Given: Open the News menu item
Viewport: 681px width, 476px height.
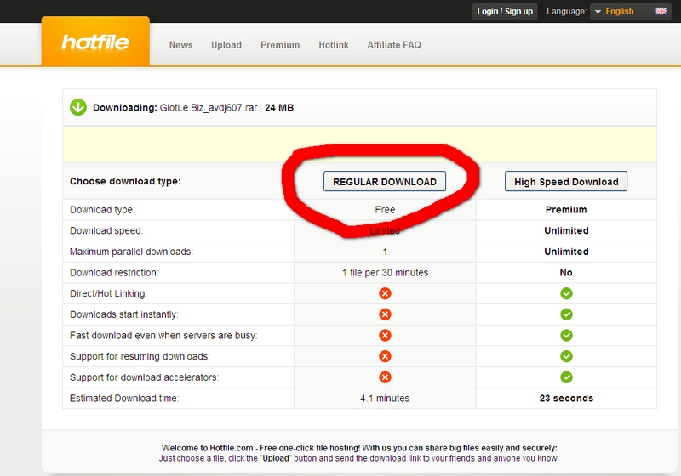Looking at the screenshot, I should [x=180, y=45].
